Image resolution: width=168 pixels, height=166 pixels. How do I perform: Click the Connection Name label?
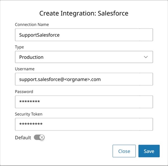[x=32, y=25]
